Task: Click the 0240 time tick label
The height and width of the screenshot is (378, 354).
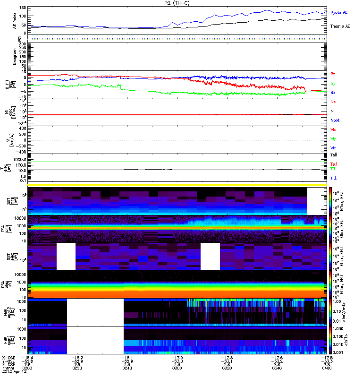Action: click(127, 368)
